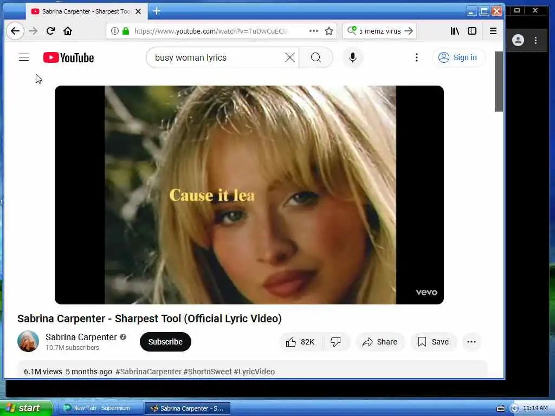Viewport: 555px width, 416px height.
Task: Click the keyboard tray icon in taskbar
Action: (x=501, y=408)
